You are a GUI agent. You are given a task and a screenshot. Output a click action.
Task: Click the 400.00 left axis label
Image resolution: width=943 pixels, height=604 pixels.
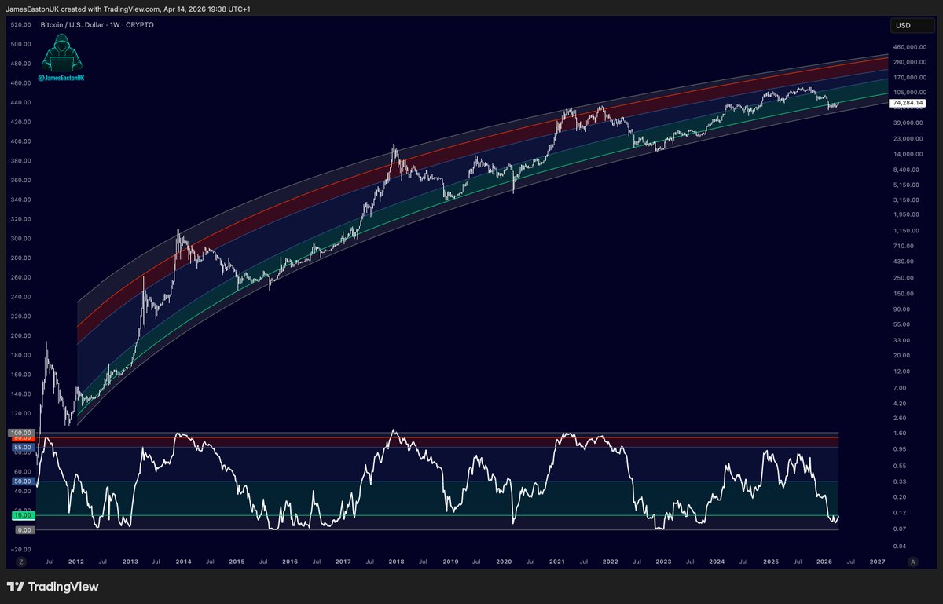pyautogui.click(x=21, y=141)
